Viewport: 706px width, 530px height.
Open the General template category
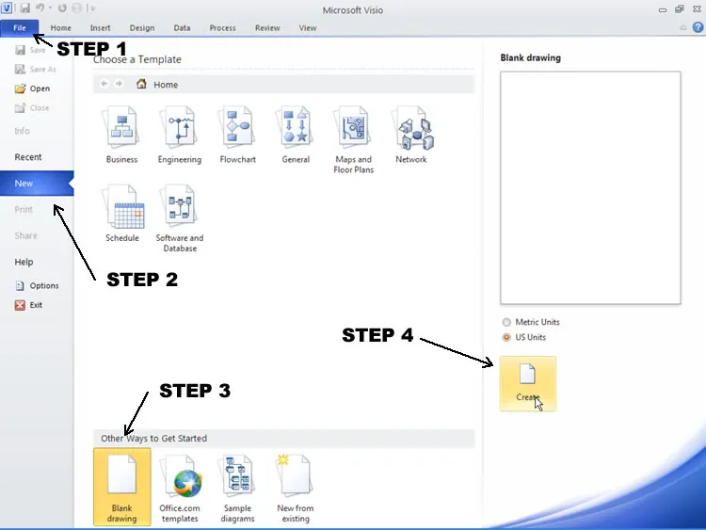click(296, 135)
